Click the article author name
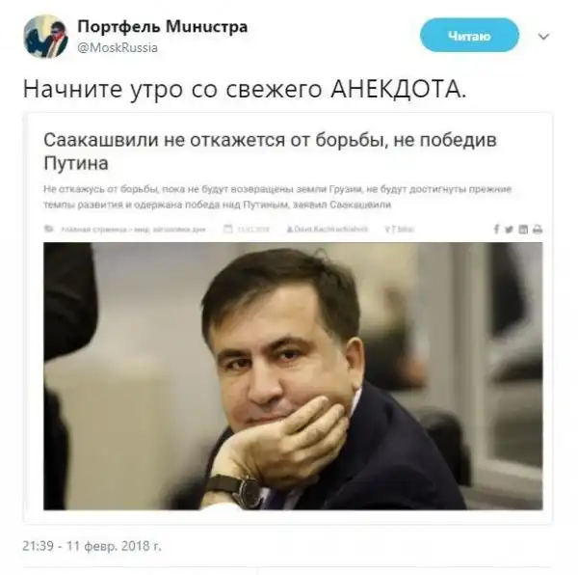Image resolution: width=578 pixels, height=575 pixels. 328,230
